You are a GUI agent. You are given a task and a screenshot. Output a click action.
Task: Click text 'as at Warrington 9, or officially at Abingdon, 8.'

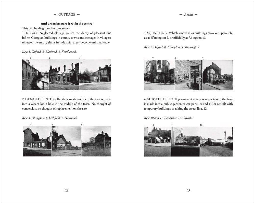(175, 38)
